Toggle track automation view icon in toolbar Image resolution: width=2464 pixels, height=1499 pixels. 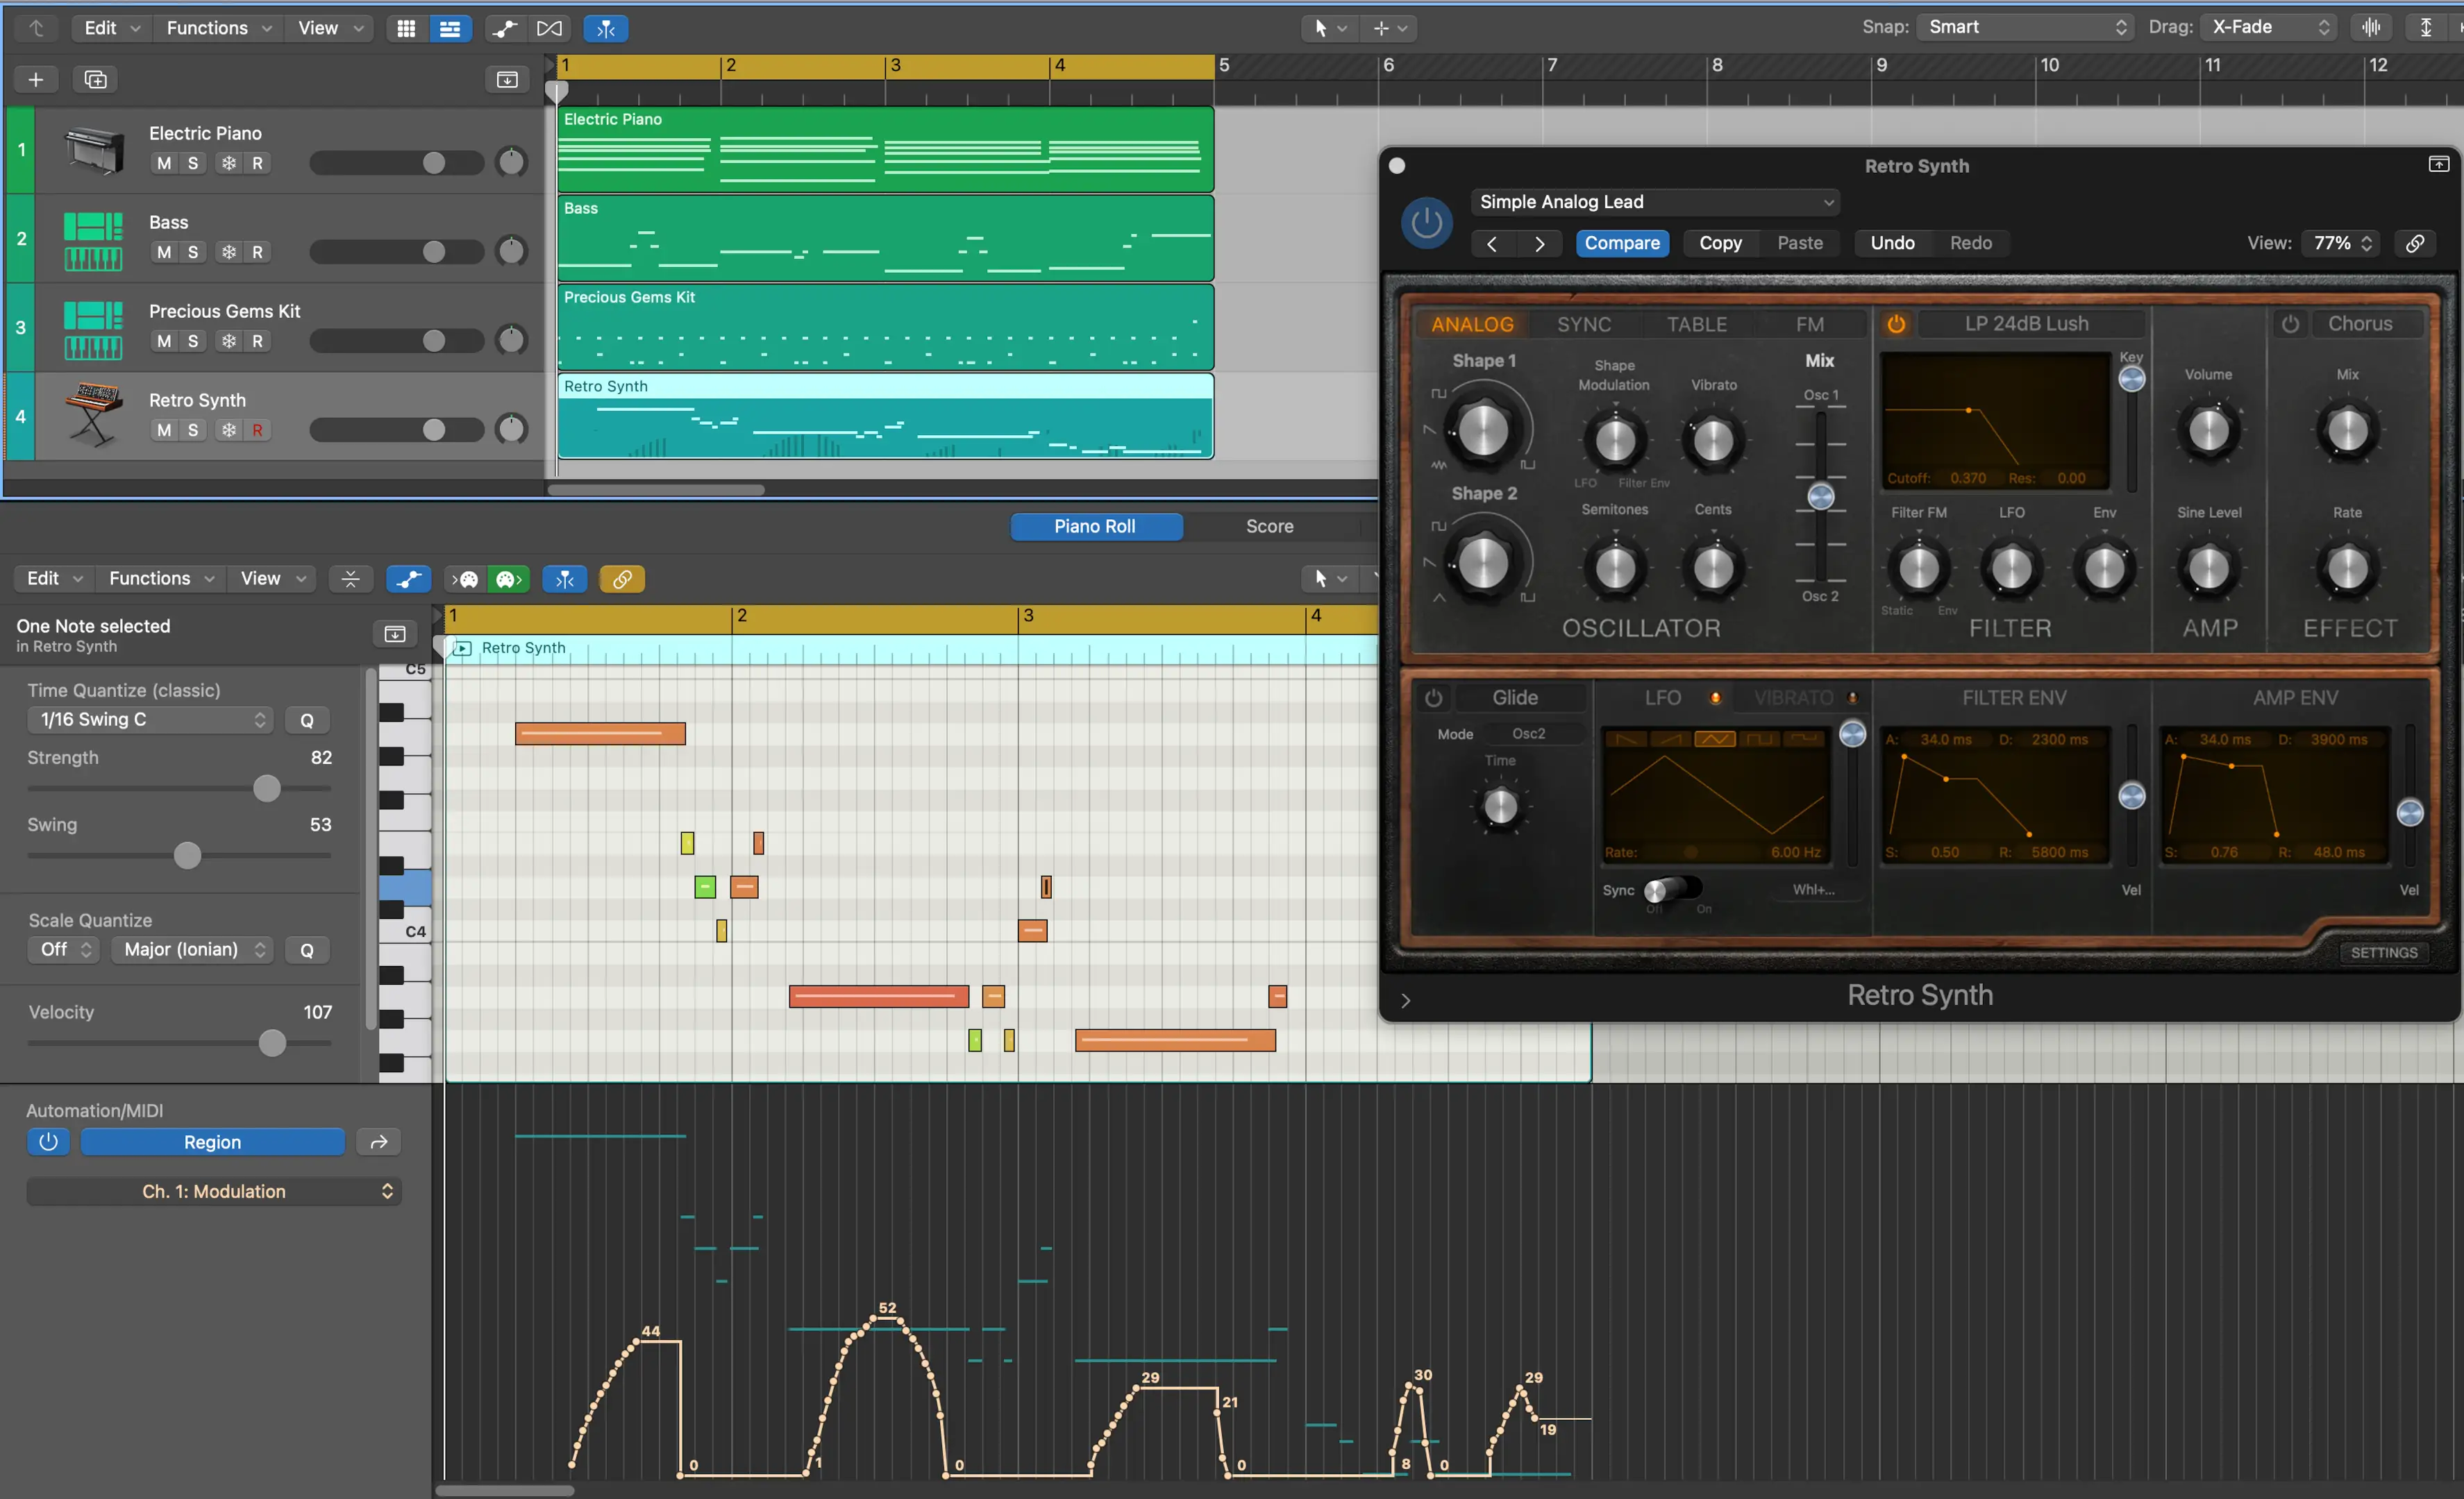[505, 28]
